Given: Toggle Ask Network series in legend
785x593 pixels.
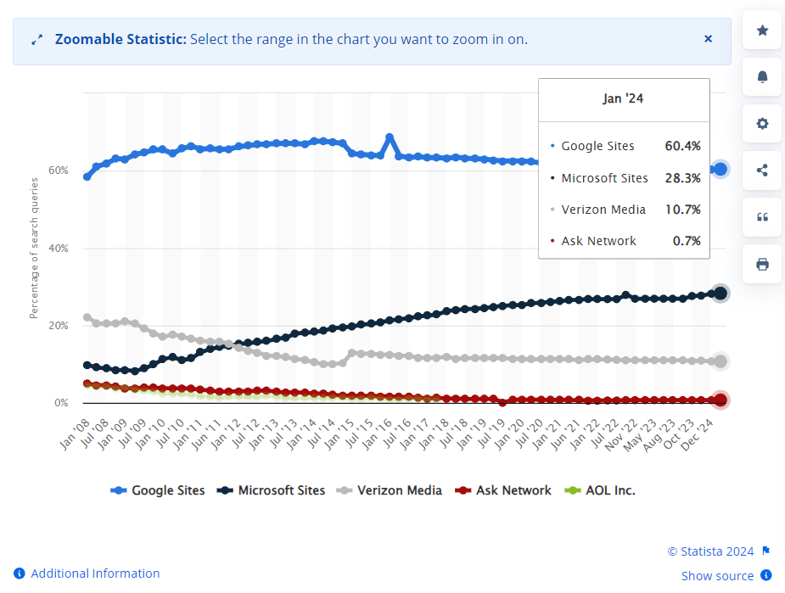Looking at the screenshot, I should (x=503, y=490).
